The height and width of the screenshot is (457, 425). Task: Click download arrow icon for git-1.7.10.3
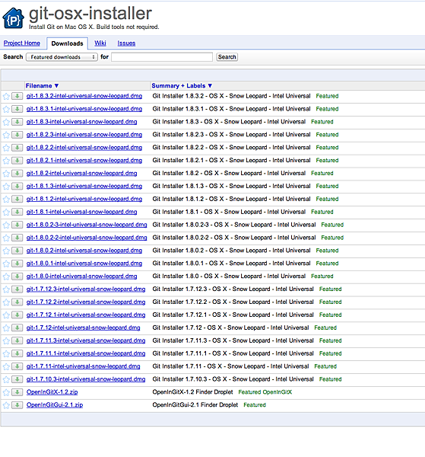point(17,379)
